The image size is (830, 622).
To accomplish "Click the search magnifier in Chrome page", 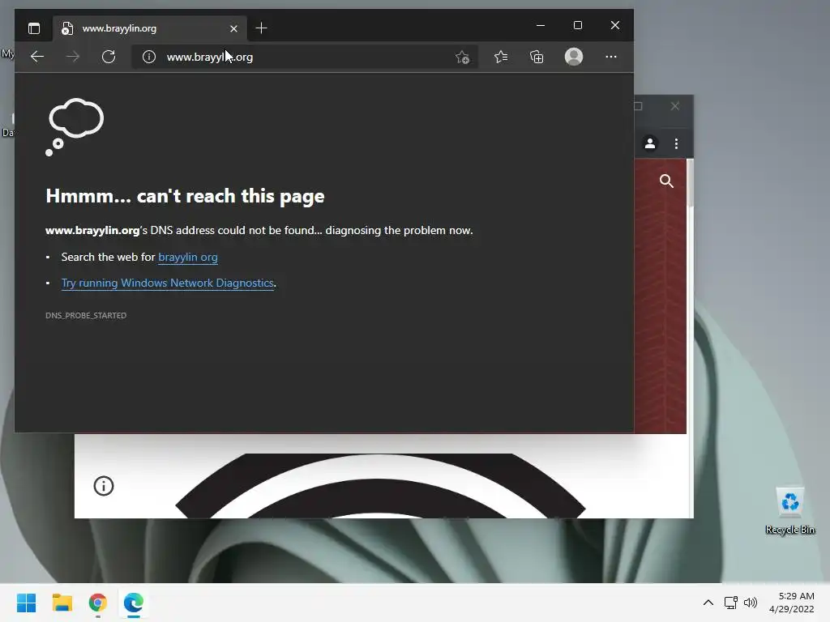I will point(666,181).
